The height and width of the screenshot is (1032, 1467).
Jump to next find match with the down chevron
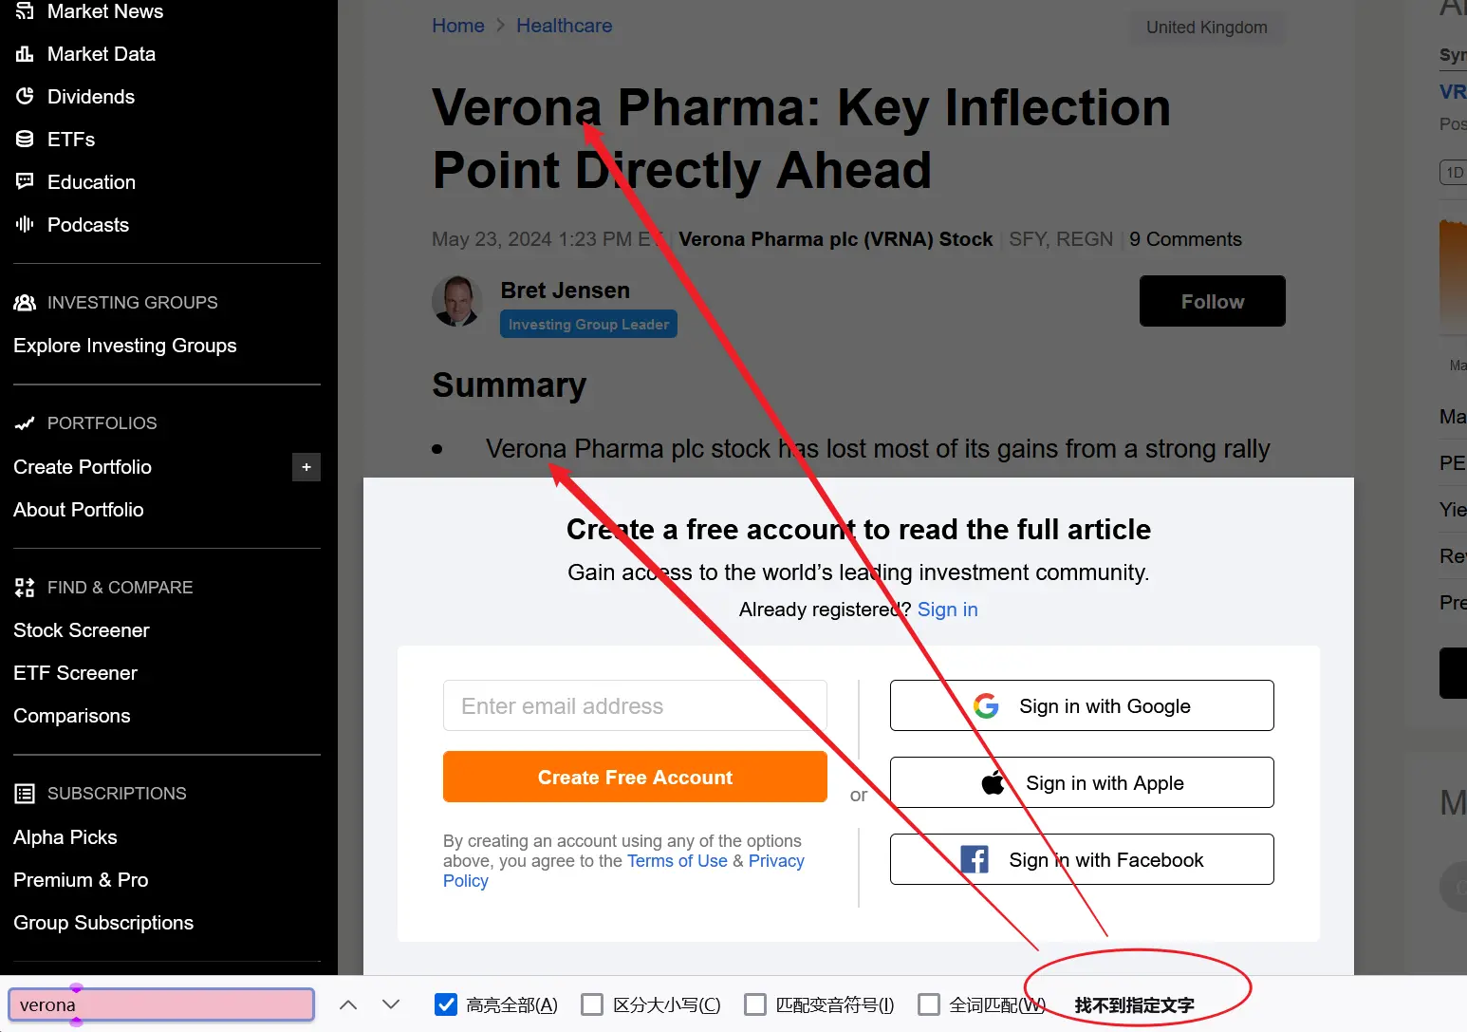coord(391,1004)
